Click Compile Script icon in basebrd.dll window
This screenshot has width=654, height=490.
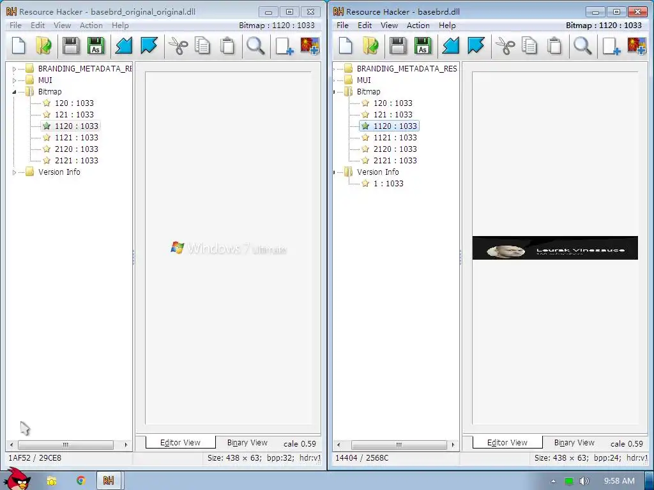tap(450, 45)
